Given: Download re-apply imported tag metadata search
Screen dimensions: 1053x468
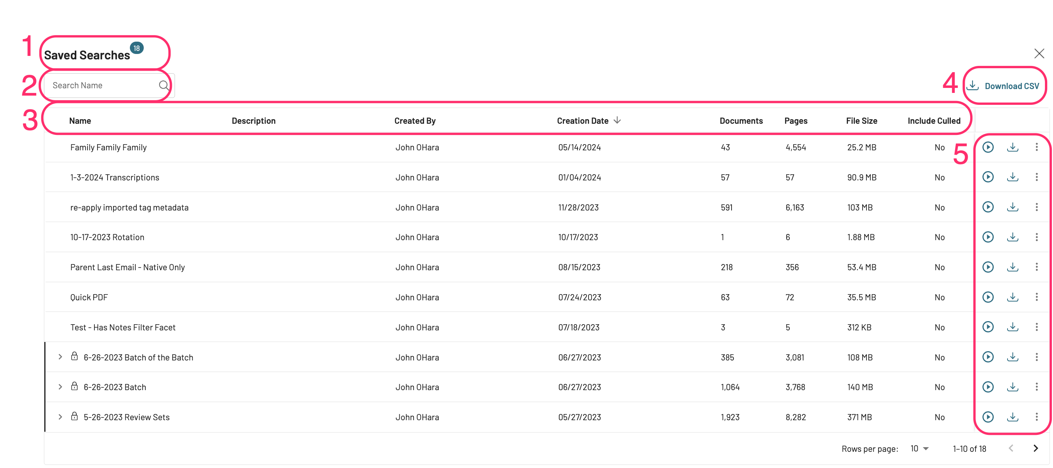Looking at the screenshot, I should (x=1013, y=207).
